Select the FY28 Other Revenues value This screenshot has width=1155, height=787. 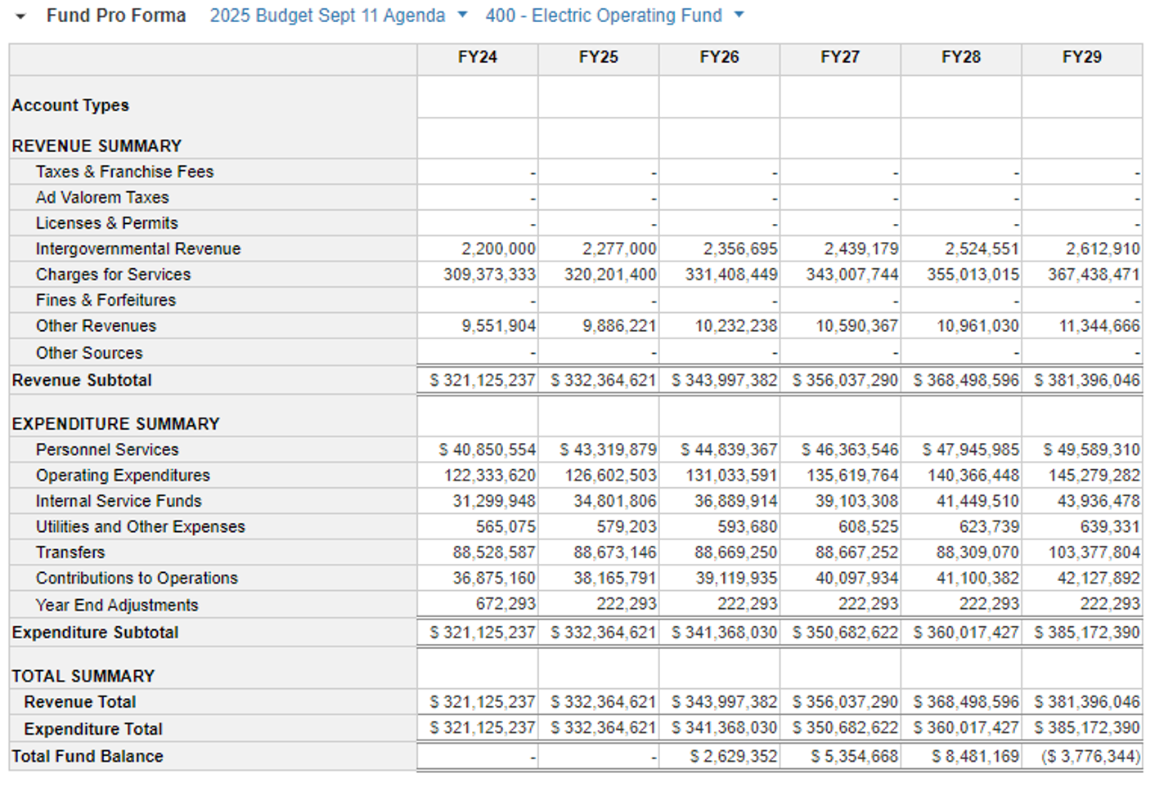(977, 326)
